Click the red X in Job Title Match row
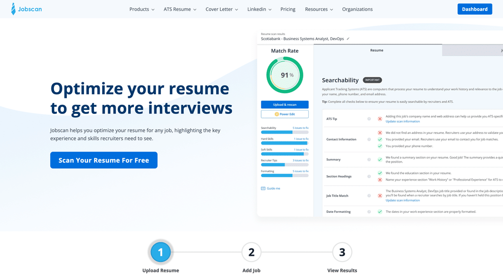The image size is (503, 274). pyautogui.click(x=380, y=196)
